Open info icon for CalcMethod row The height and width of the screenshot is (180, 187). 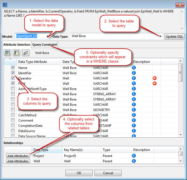[x=134, y=115]
